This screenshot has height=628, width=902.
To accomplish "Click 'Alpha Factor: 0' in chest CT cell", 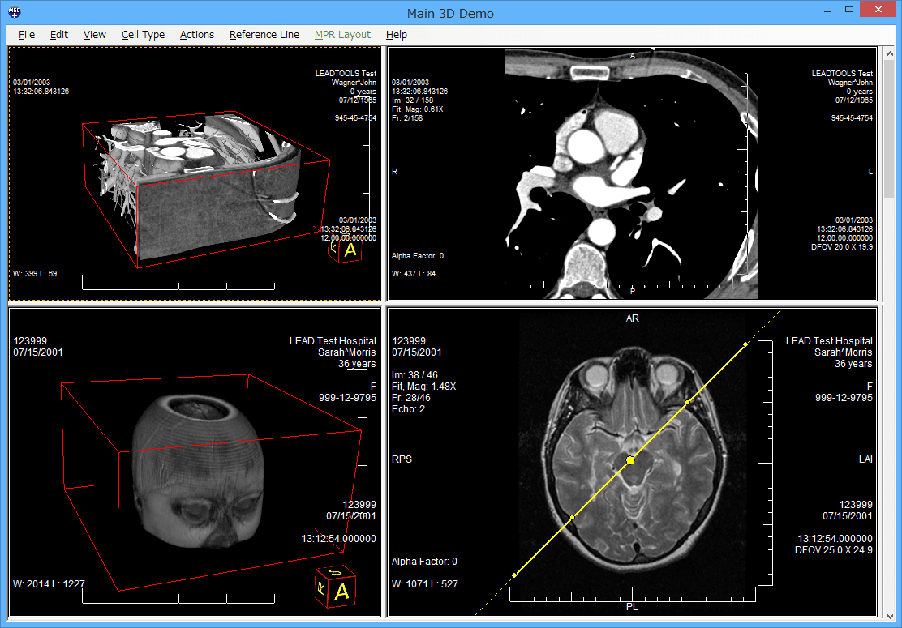I will click(418, 256).
